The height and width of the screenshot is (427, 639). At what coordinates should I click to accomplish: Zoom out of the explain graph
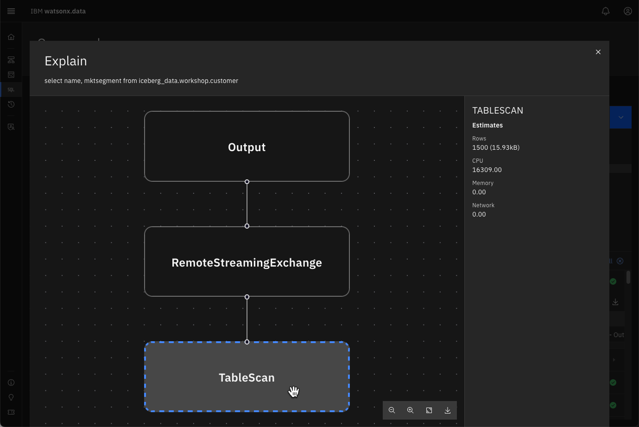click(392, 410)
